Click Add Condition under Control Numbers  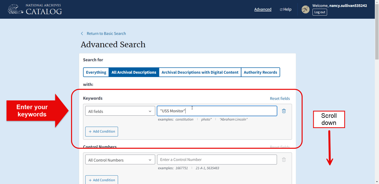tap(102, 180)
